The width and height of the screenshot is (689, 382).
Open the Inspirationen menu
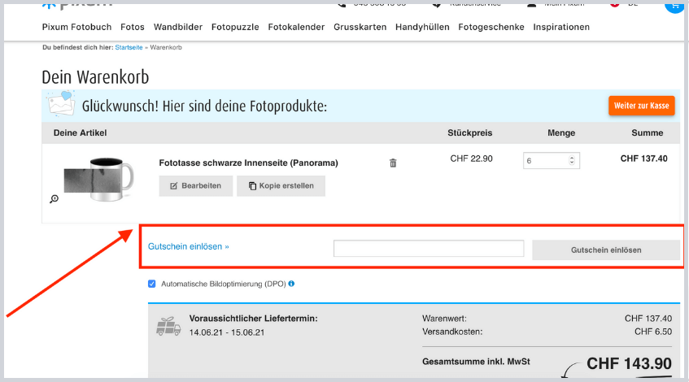(x=561, y=27)
